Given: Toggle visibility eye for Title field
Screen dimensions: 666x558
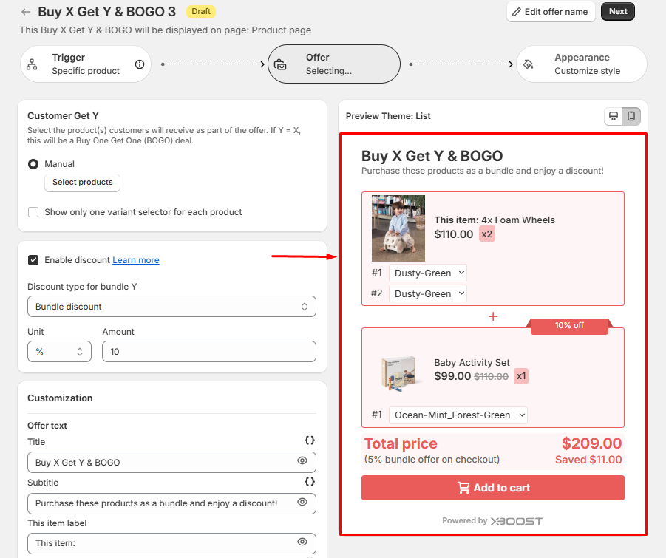Looking at the screenshot, I should (x=302, y=461).
